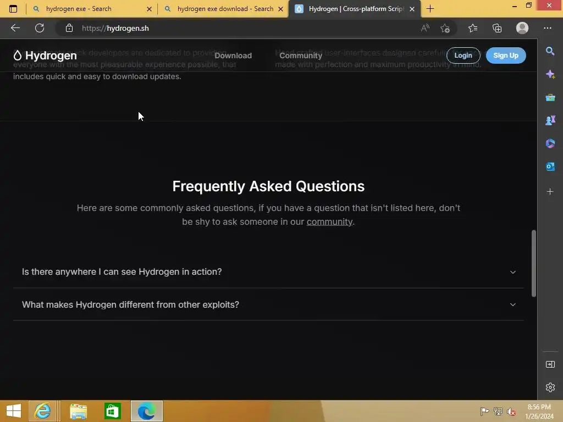Viewport: 563px width, 422px height.
Task: Launch Internet Explorer from taskbar
Action: tap(42, 411)
